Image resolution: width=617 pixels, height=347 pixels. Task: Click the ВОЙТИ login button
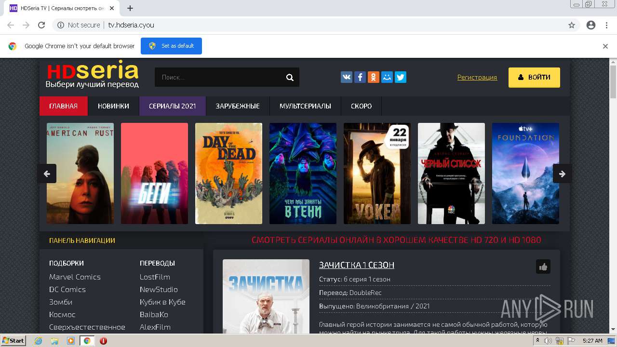tap(534, 77)
